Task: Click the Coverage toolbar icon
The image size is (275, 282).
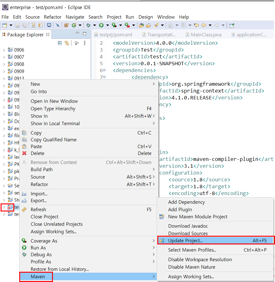Action: pyautogui.click(x=114, y=25)
